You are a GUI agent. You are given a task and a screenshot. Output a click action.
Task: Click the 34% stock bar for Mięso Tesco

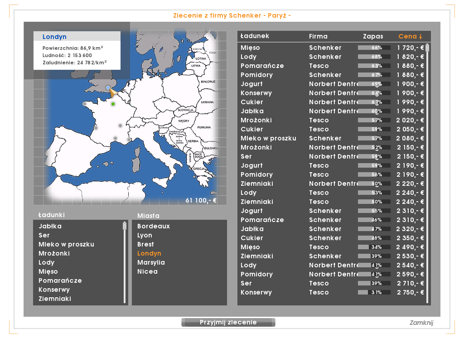coord(374,247)
